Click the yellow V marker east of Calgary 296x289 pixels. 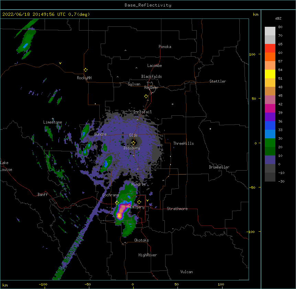147,200
